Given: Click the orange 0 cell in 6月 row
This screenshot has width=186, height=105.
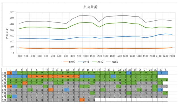Looking at the screenshot, I should (x=51, y=90).
